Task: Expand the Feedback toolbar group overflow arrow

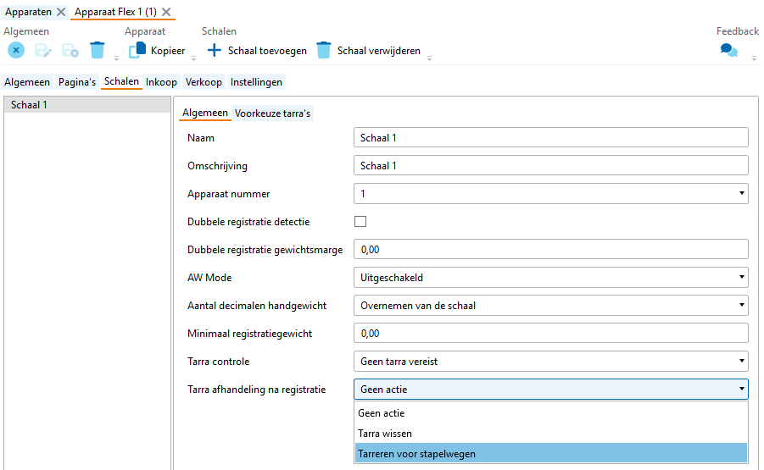Action: [x=754, y=58]
